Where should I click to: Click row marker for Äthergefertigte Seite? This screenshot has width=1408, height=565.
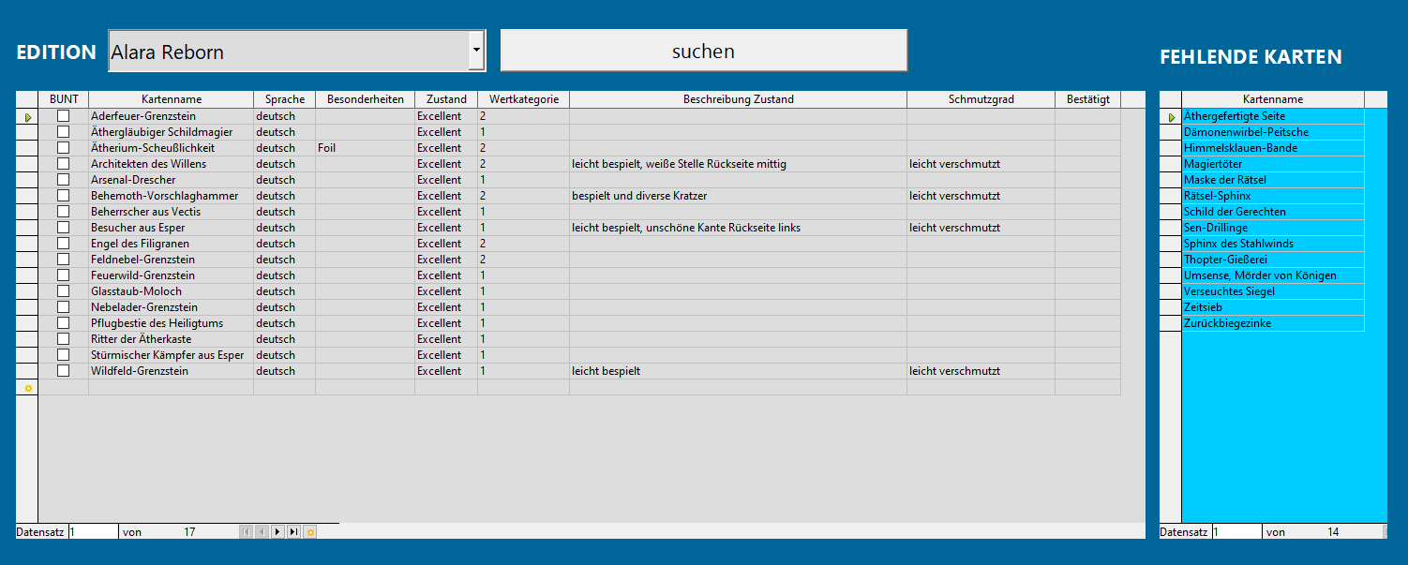coord(1171,117)
